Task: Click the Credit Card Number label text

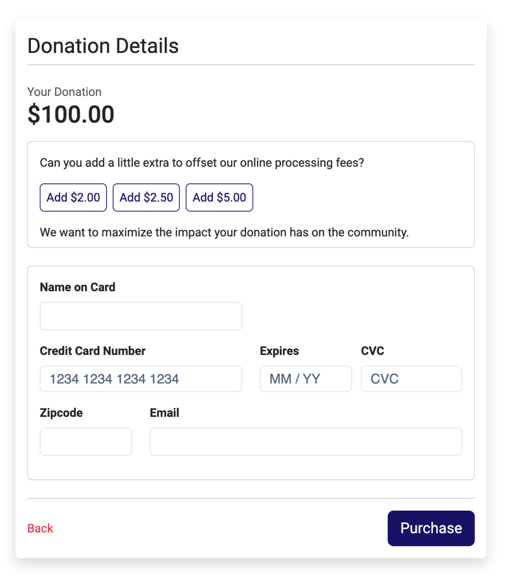Action: [x=92, y=350]
